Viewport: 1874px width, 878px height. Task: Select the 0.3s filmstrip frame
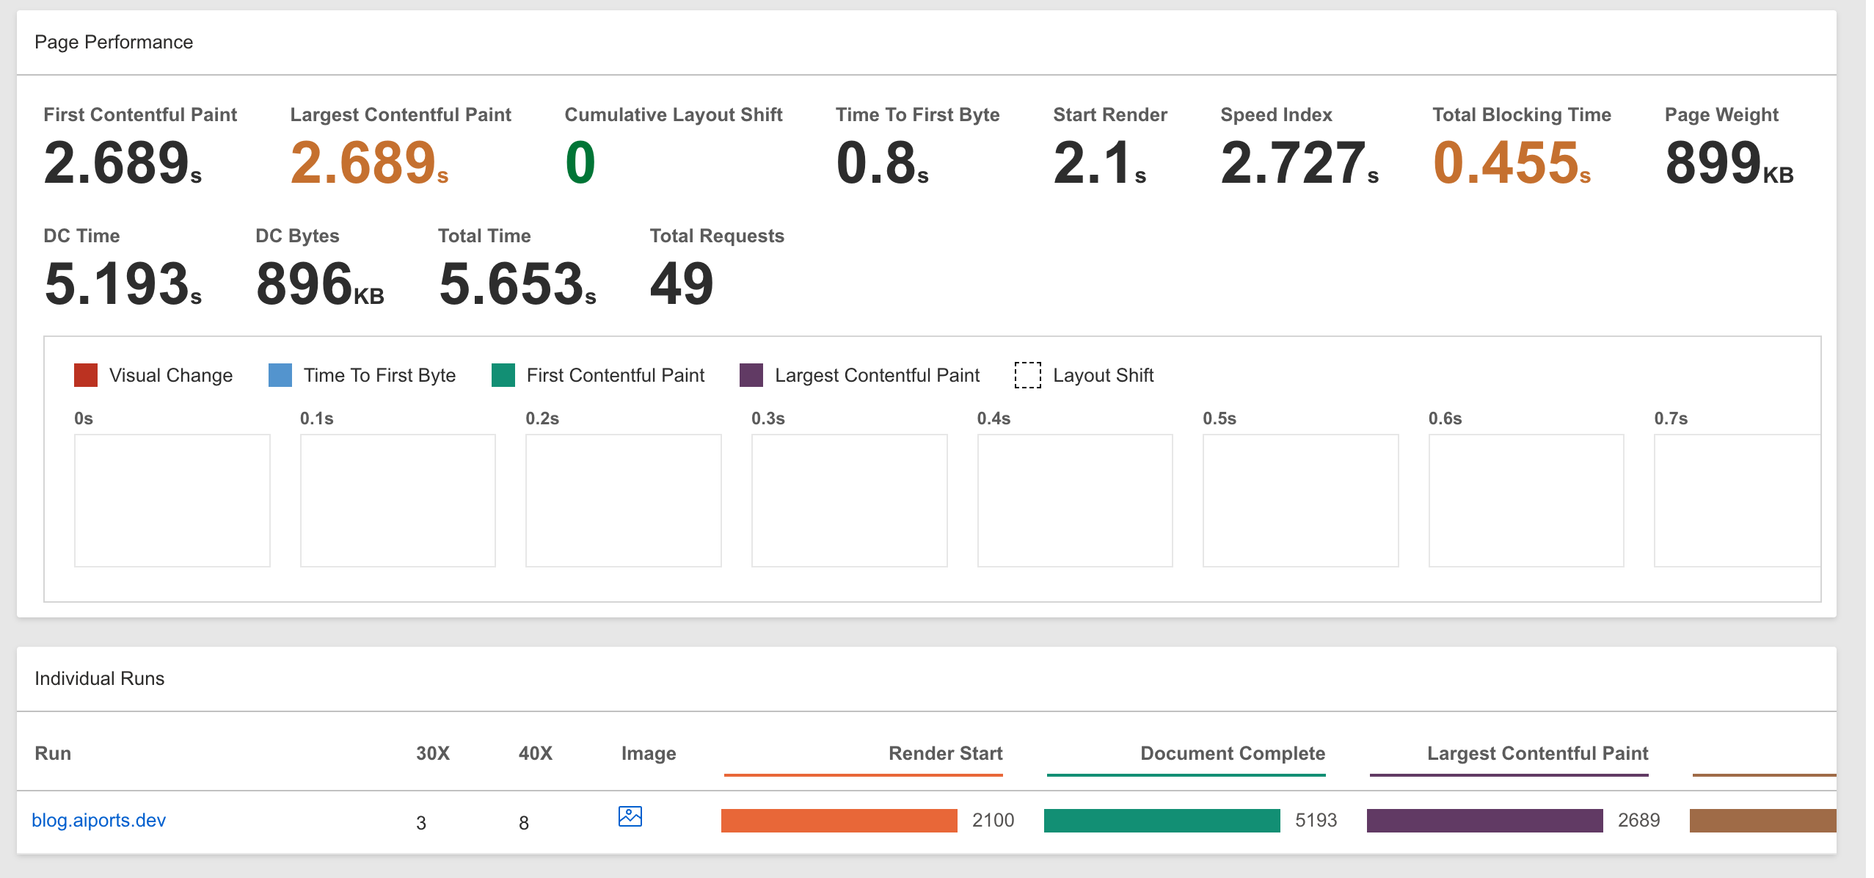849,501
